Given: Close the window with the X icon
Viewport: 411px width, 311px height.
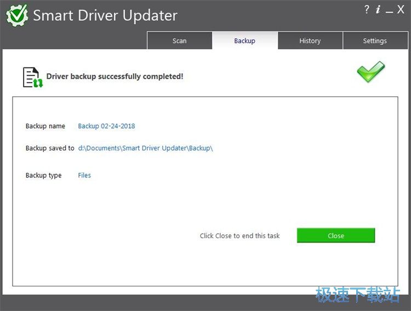Looking at the screenshot, I should [401, 10].
